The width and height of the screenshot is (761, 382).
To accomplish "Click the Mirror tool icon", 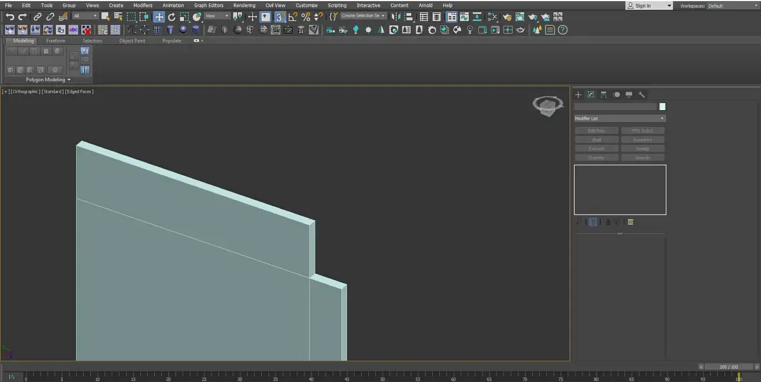I will pos(395,17).
